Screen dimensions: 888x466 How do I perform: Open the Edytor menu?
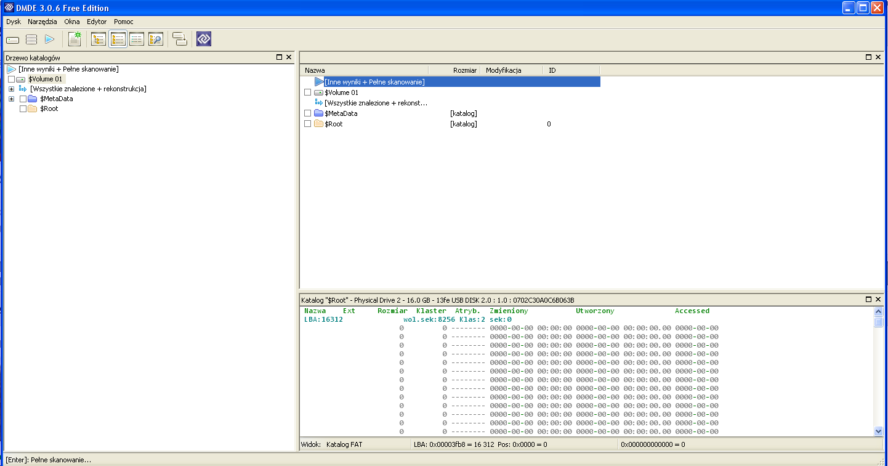point(97,22)
